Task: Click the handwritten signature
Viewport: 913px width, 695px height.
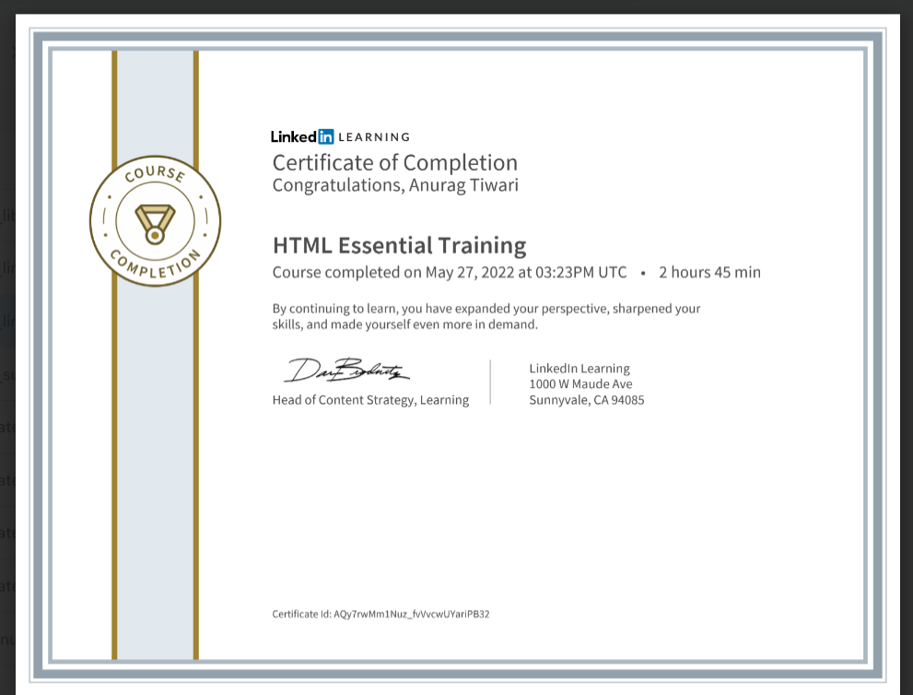Action: coord(347,370)
